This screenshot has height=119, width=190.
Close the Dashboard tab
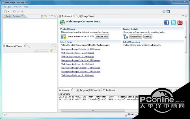click(74, 16)
